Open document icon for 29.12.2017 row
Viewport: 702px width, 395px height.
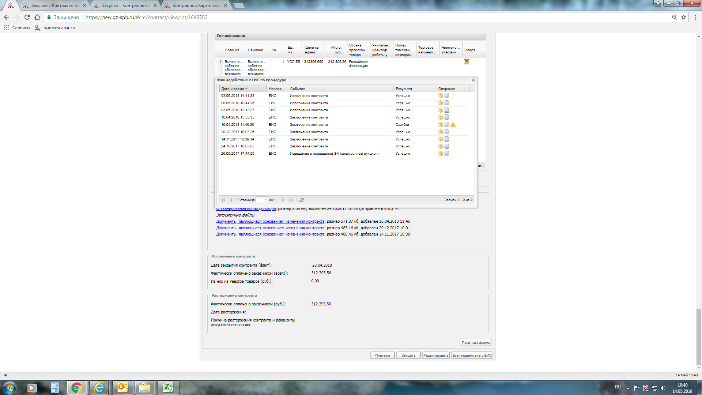coord(447,132)
